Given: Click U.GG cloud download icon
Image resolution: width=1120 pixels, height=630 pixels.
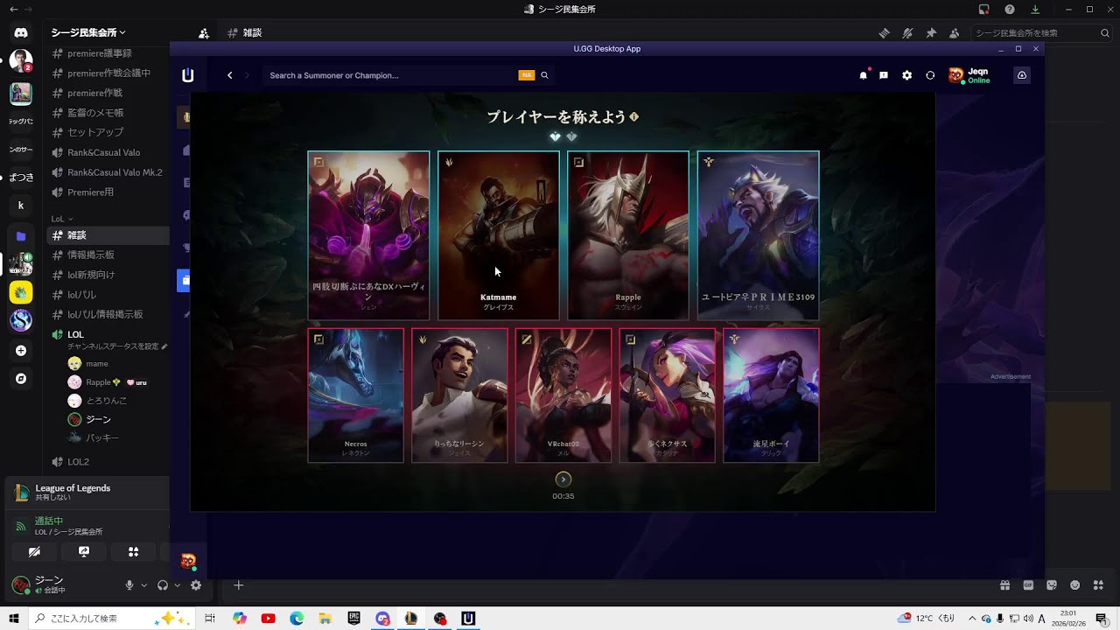Looking at the screenshot, I should [x=1021, y=75].
